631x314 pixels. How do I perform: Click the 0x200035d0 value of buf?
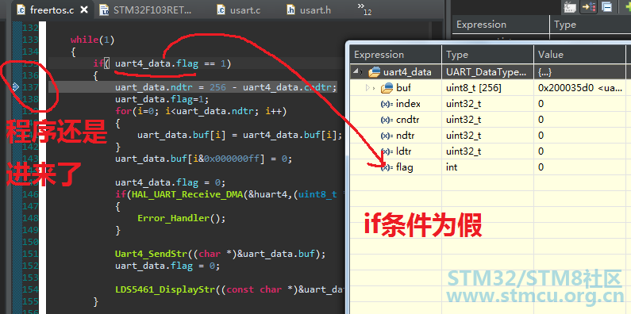(x=580, y=88)
